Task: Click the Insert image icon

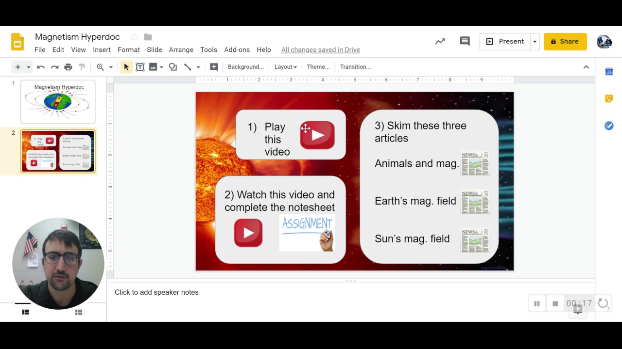Action: click(153, 67)
